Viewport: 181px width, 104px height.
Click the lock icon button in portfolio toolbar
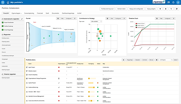(166, 9)
